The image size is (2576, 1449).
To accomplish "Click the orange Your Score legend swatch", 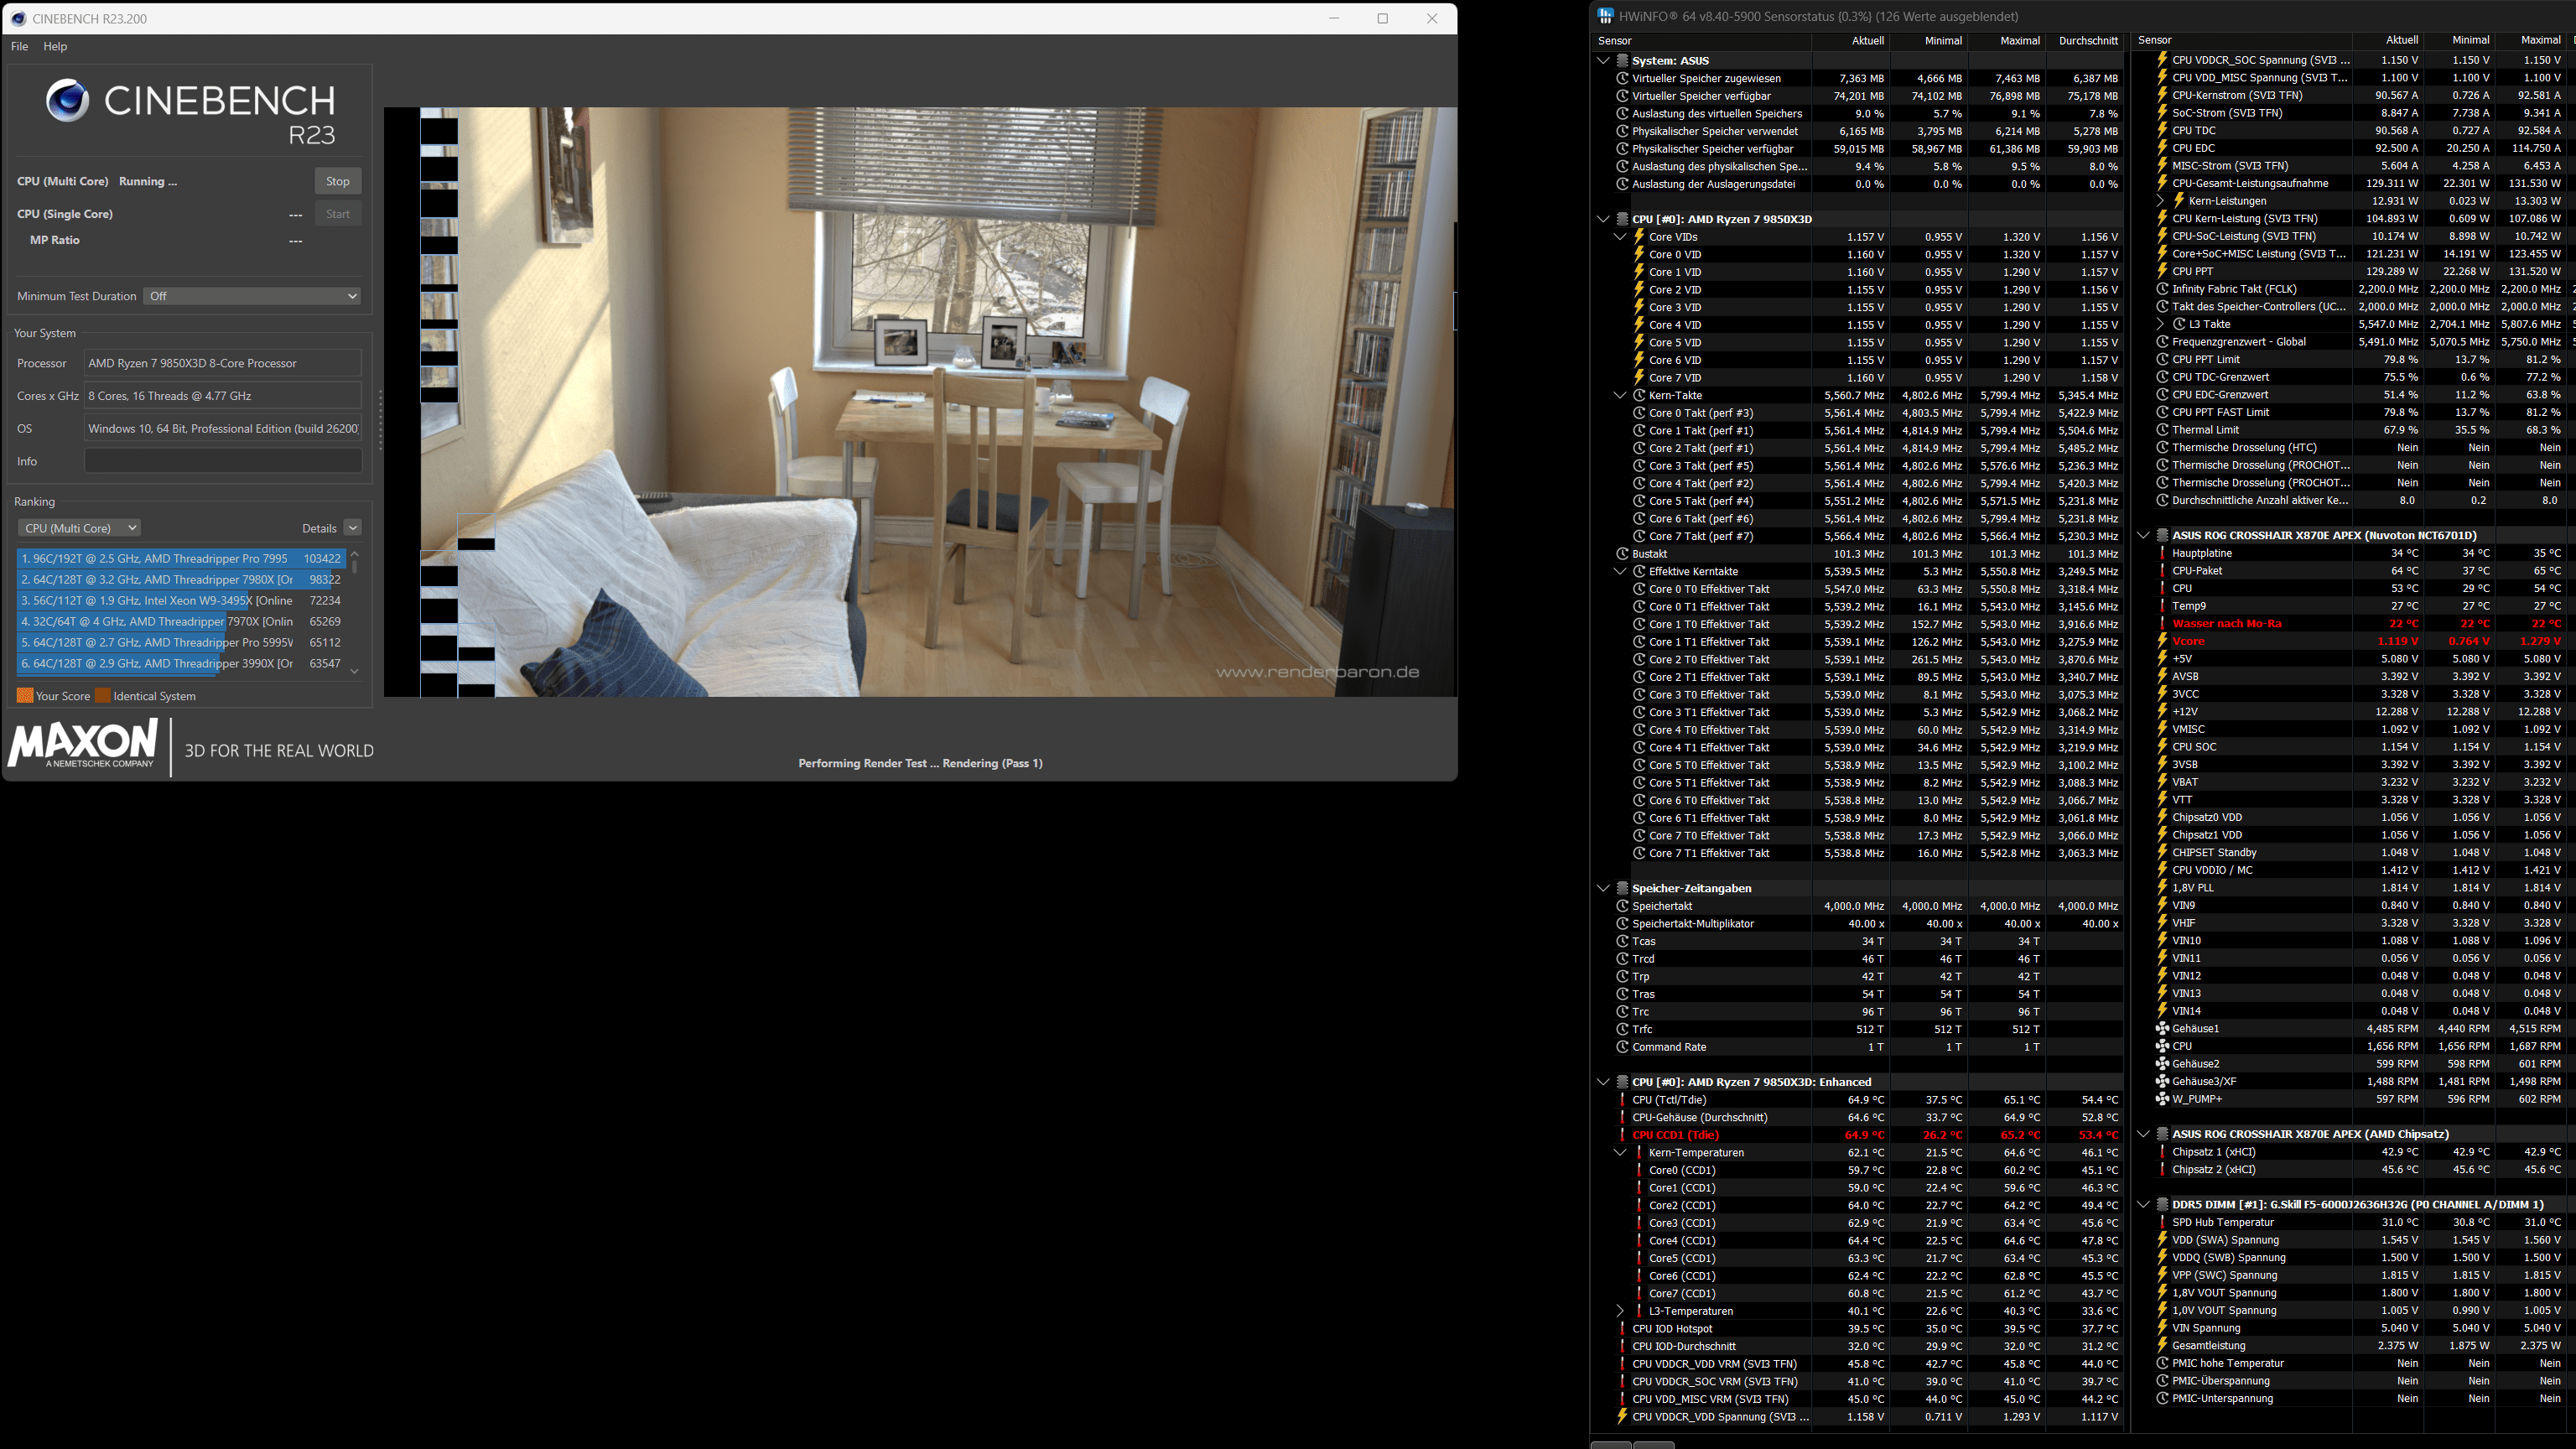I will coord(25,696).
